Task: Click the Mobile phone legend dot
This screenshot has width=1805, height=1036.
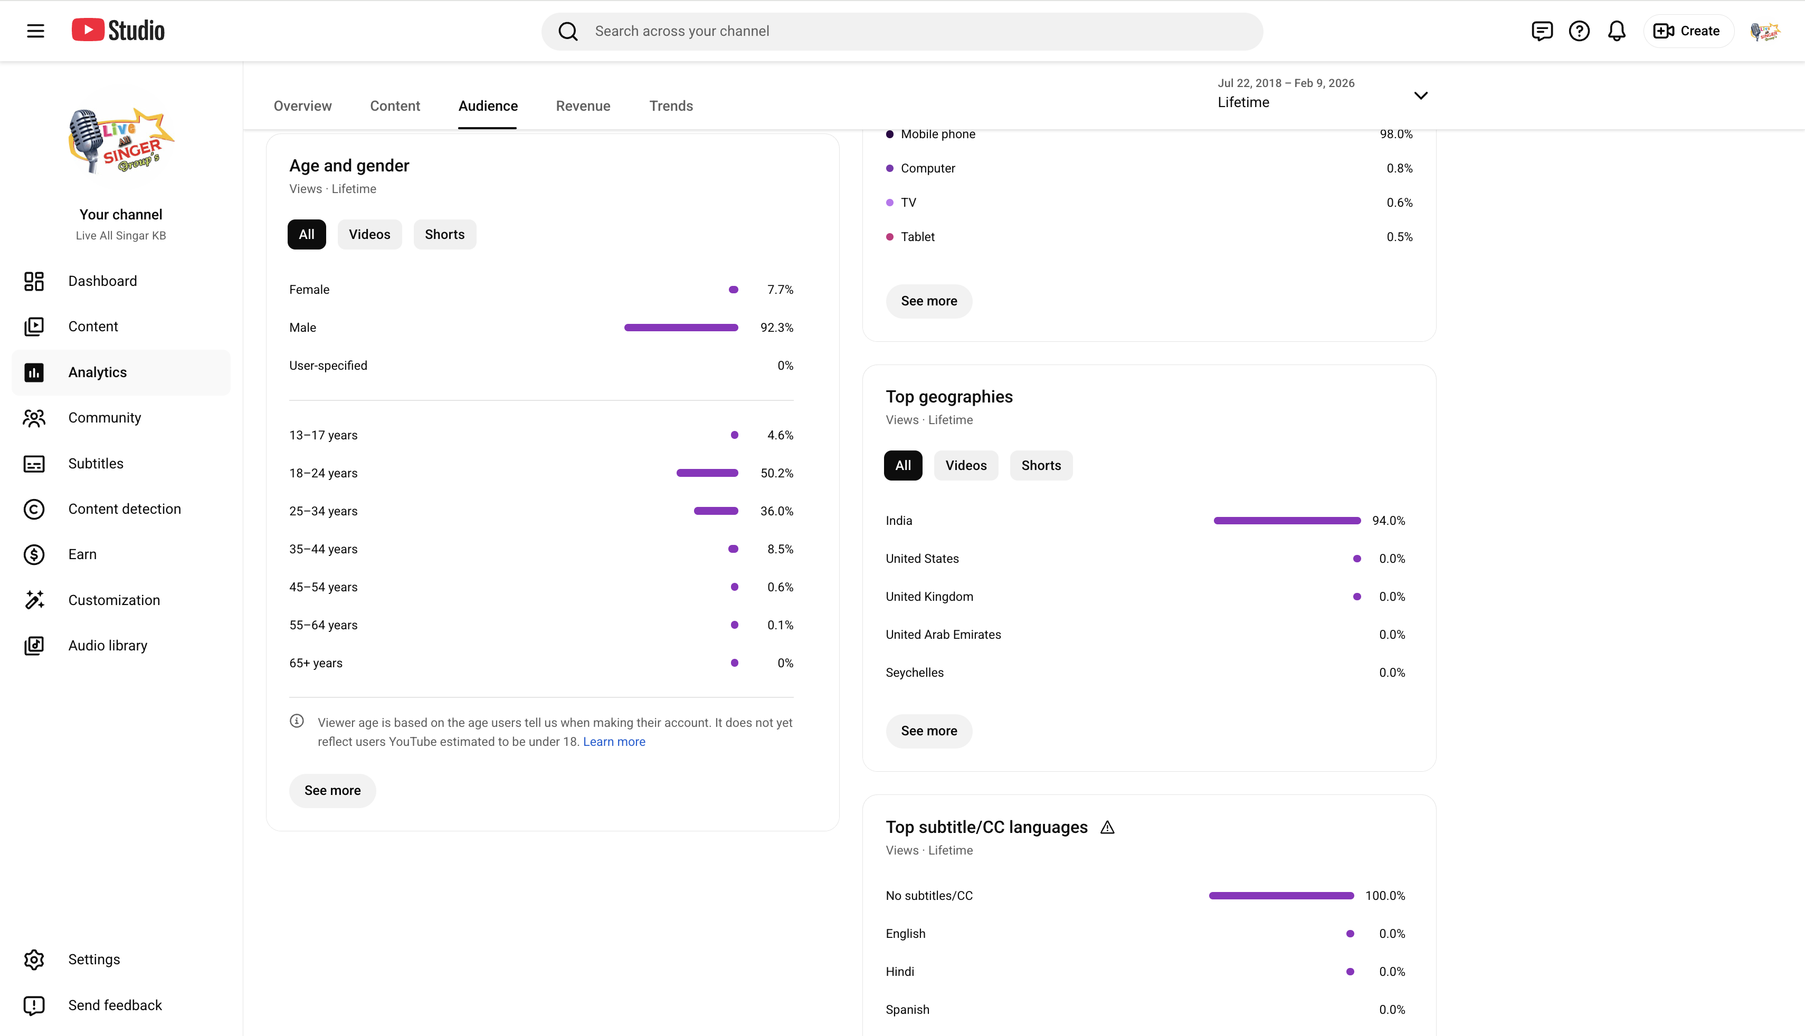Action: coord(890,134)
